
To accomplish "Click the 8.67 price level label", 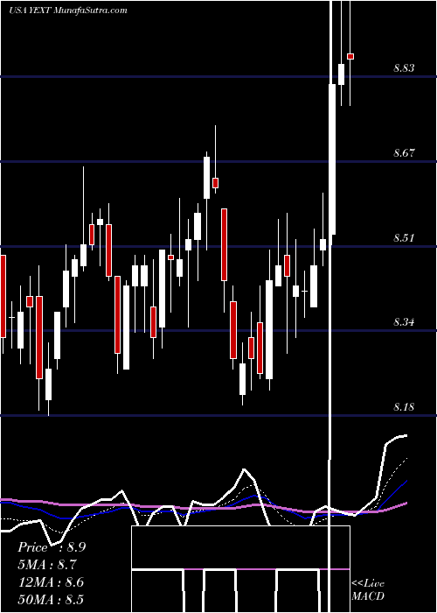I will (x=404, y=153).
